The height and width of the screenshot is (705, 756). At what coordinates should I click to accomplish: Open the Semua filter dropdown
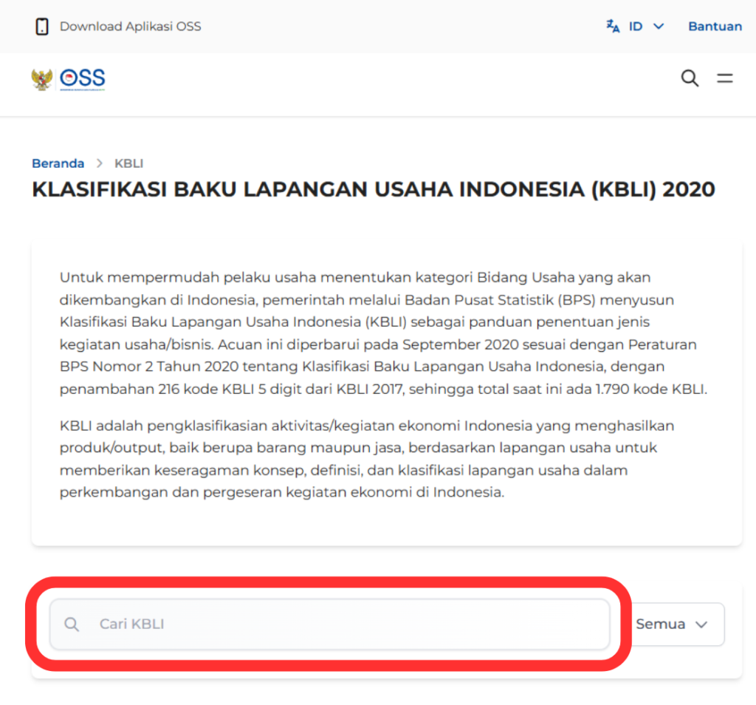(670, 624)
